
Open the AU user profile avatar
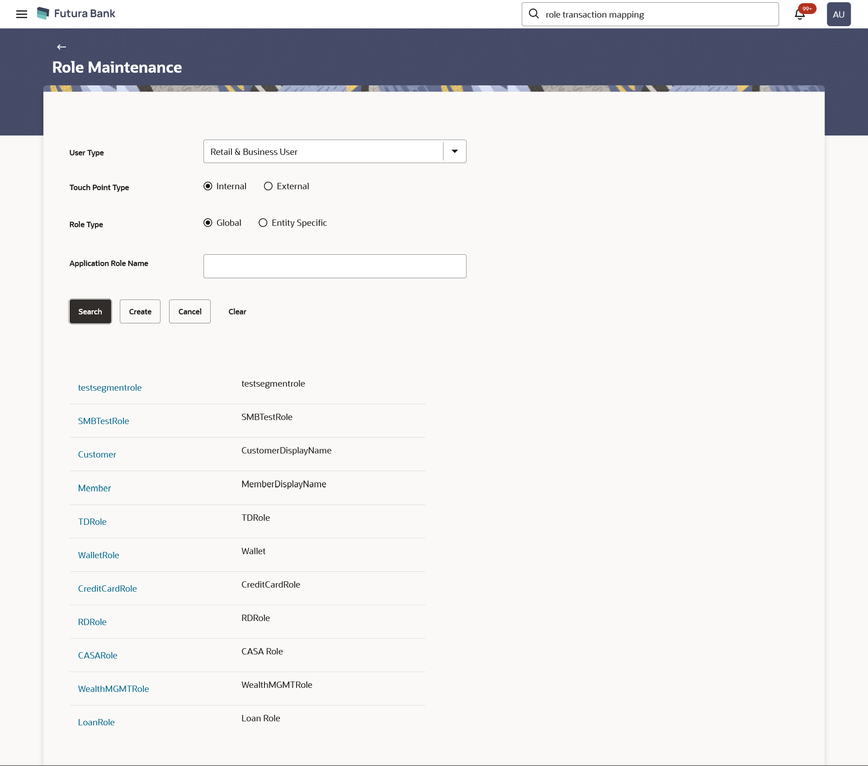point(838,14)
